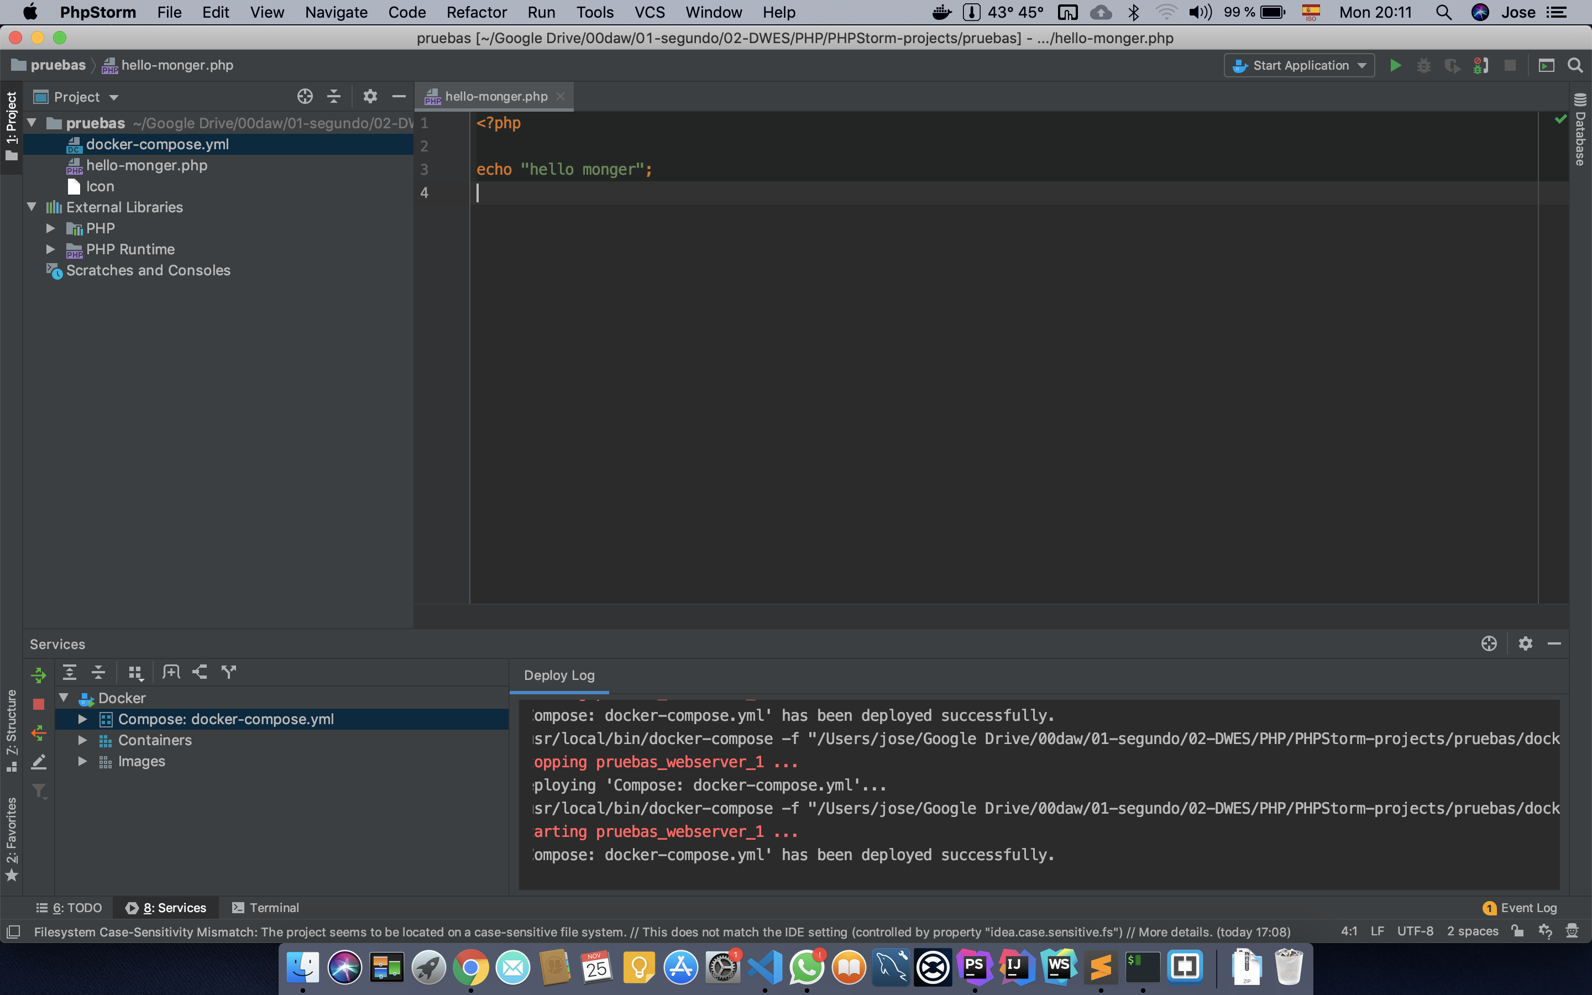
Task: Toggle read-only lock icon in status bar
Action: click(1517, 931)
